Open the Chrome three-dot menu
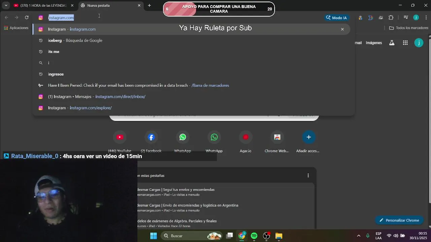 (x=426, y=17)
